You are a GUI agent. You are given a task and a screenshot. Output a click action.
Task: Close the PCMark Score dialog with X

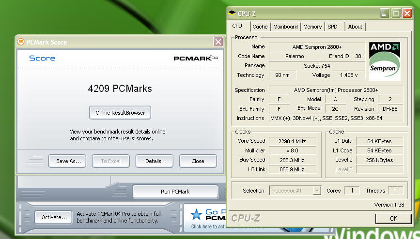click(x=218, y=42)
